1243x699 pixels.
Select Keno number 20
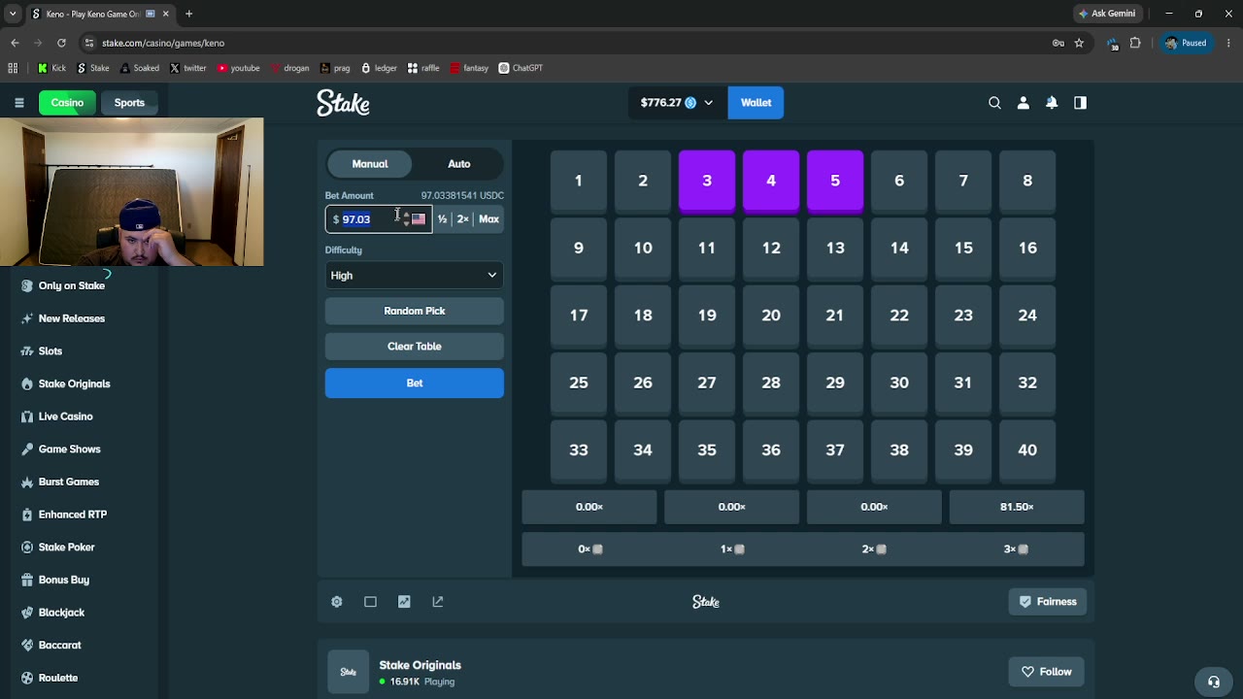tap(771, 316)
